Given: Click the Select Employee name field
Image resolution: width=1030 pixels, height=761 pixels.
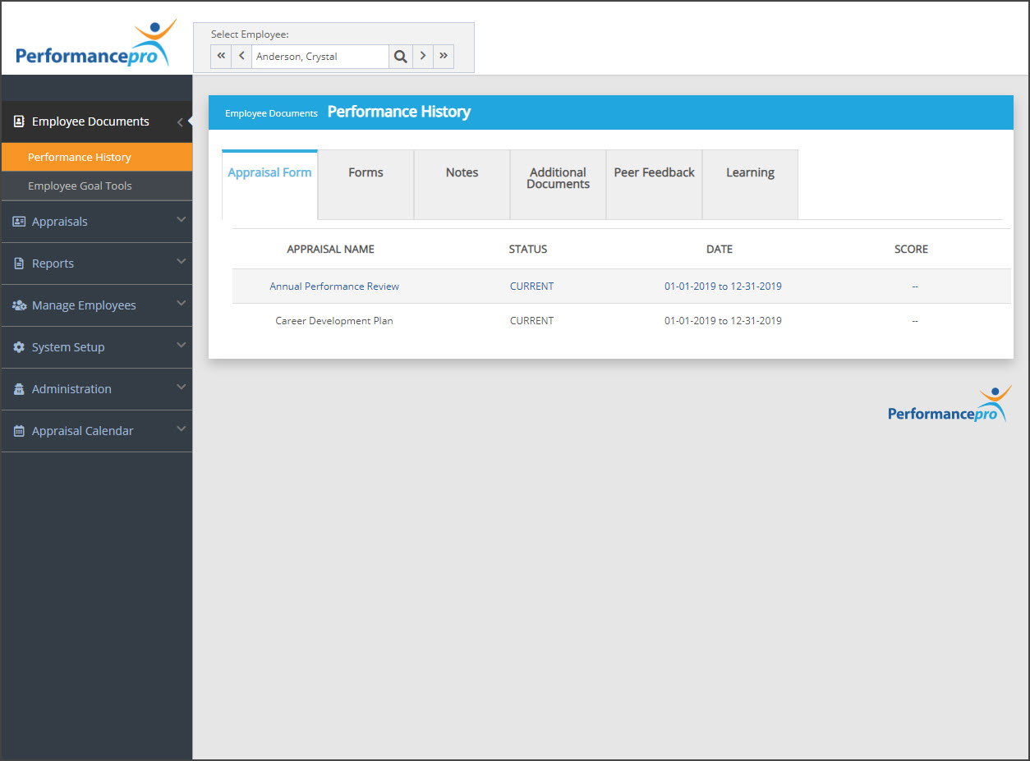Looking at the screenshot, I should [x=320, y=57].
